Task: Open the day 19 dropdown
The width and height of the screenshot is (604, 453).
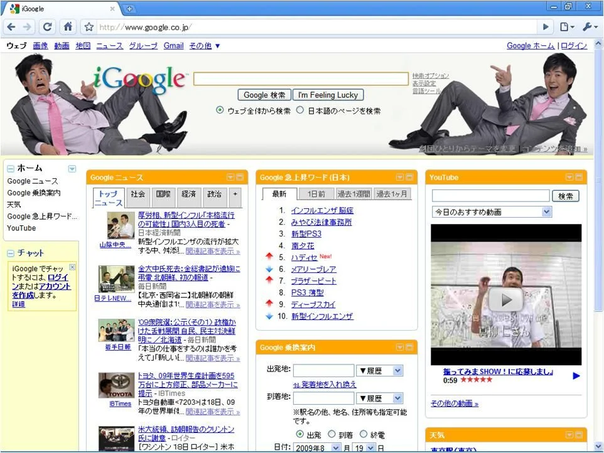Action: click(x=364, y=448)
